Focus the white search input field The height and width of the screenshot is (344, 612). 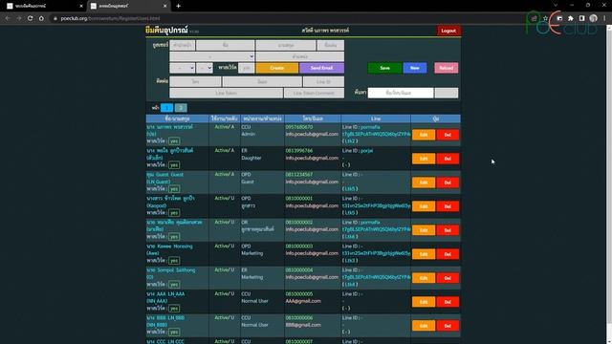[401, 93]
